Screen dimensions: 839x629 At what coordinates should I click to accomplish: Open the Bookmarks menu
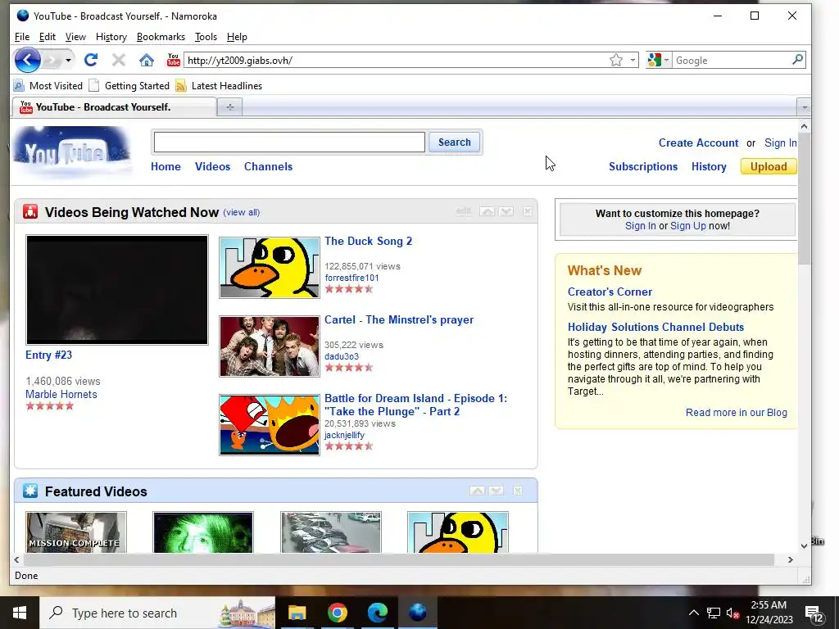161,37
